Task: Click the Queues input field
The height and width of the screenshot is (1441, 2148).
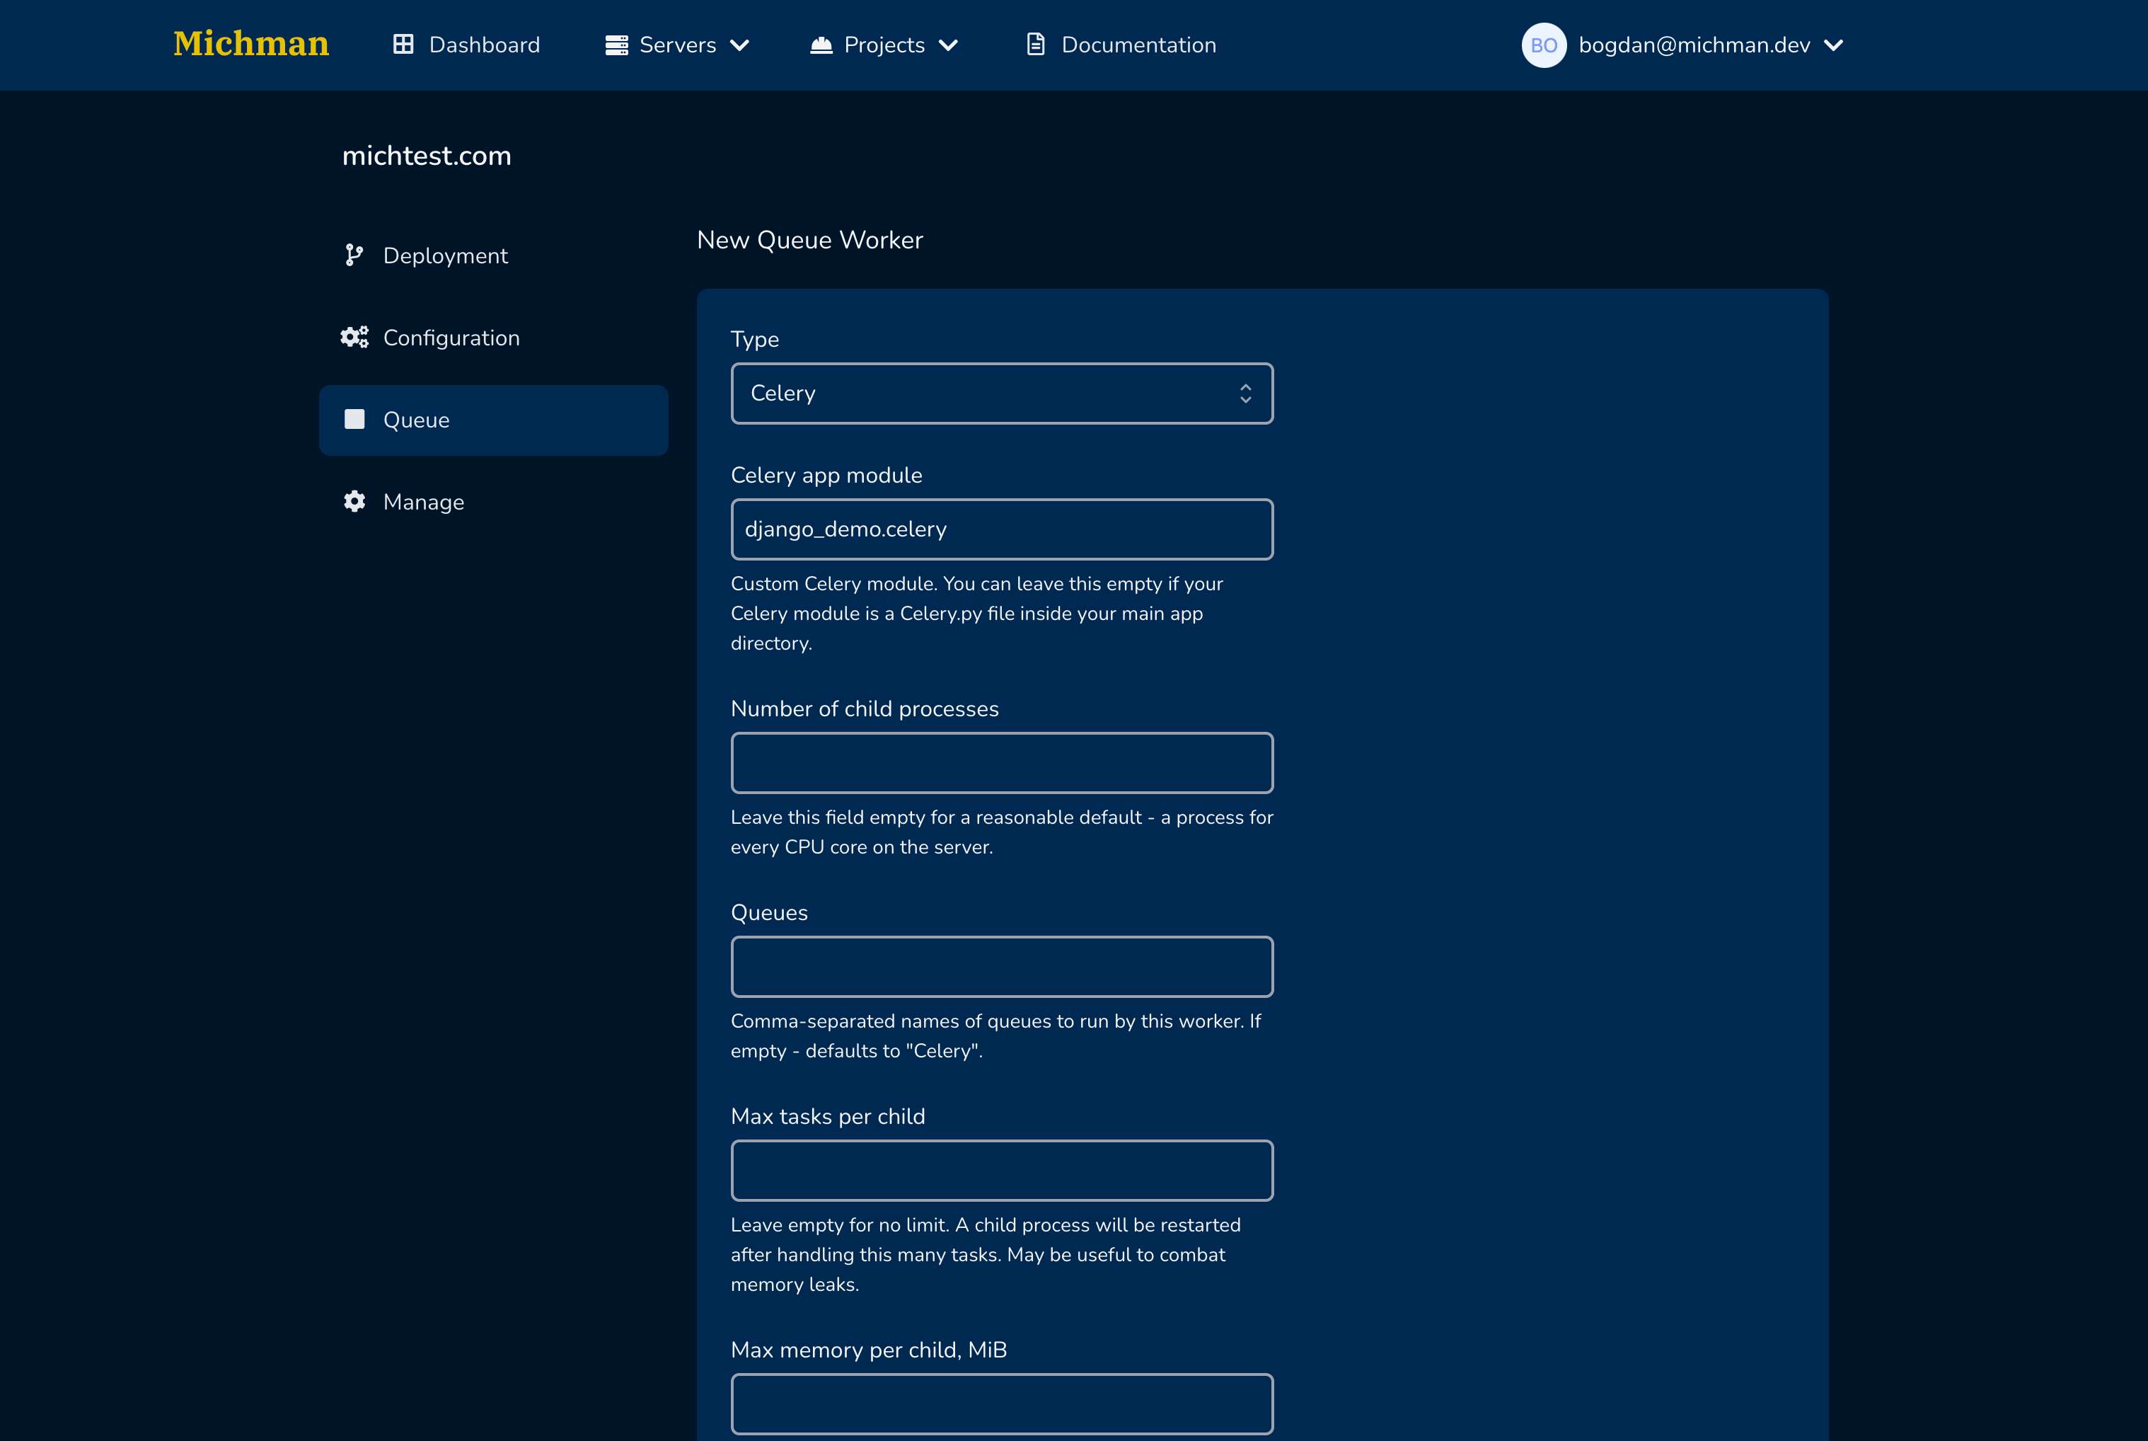Action: pyautogui.click(x=1001, y=967)
